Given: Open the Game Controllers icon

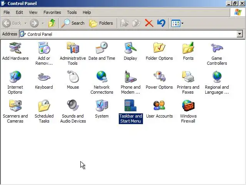Looking at the screenshot, I should tap(217, 48).
